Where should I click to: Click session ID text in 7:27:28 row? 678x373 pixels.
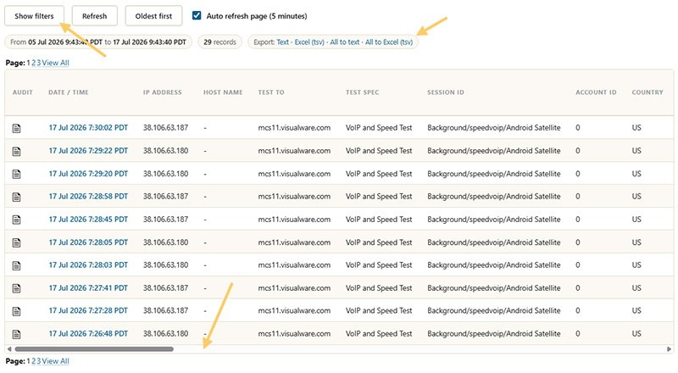tap(494, 310)
